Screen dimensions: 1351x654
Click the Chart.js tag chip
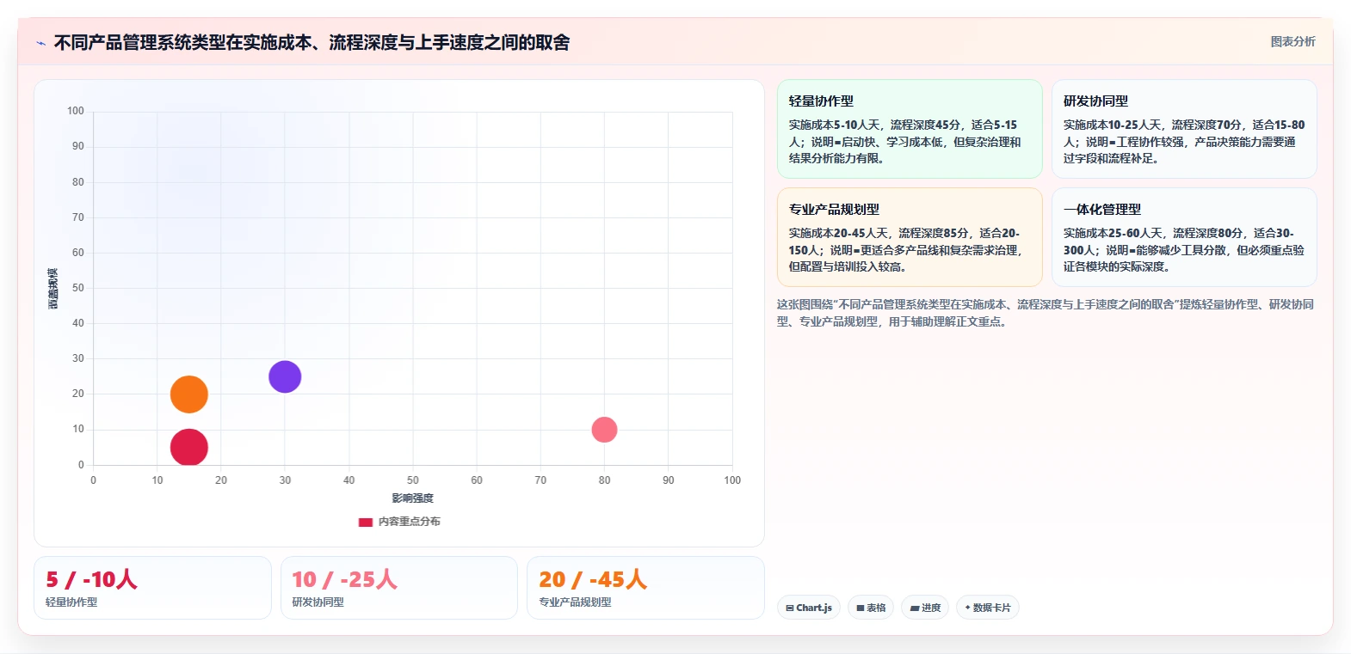pyautogui.click(x=809, y=608)
